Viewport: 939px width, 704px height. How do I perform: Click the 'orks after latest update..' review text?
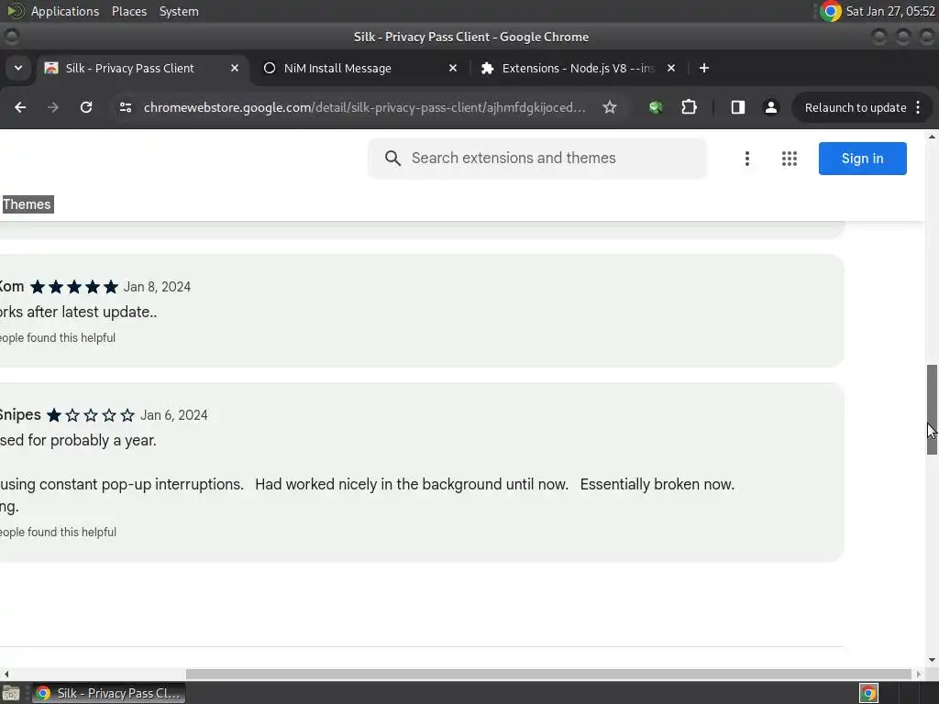tap(79, 313)
